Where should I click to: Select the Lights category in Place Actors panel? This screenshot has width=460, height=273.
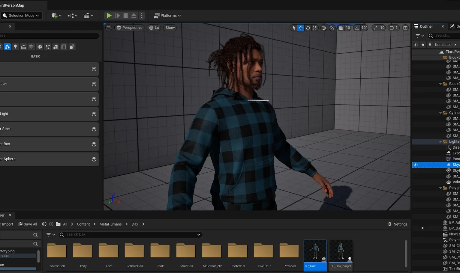point(15,47)
